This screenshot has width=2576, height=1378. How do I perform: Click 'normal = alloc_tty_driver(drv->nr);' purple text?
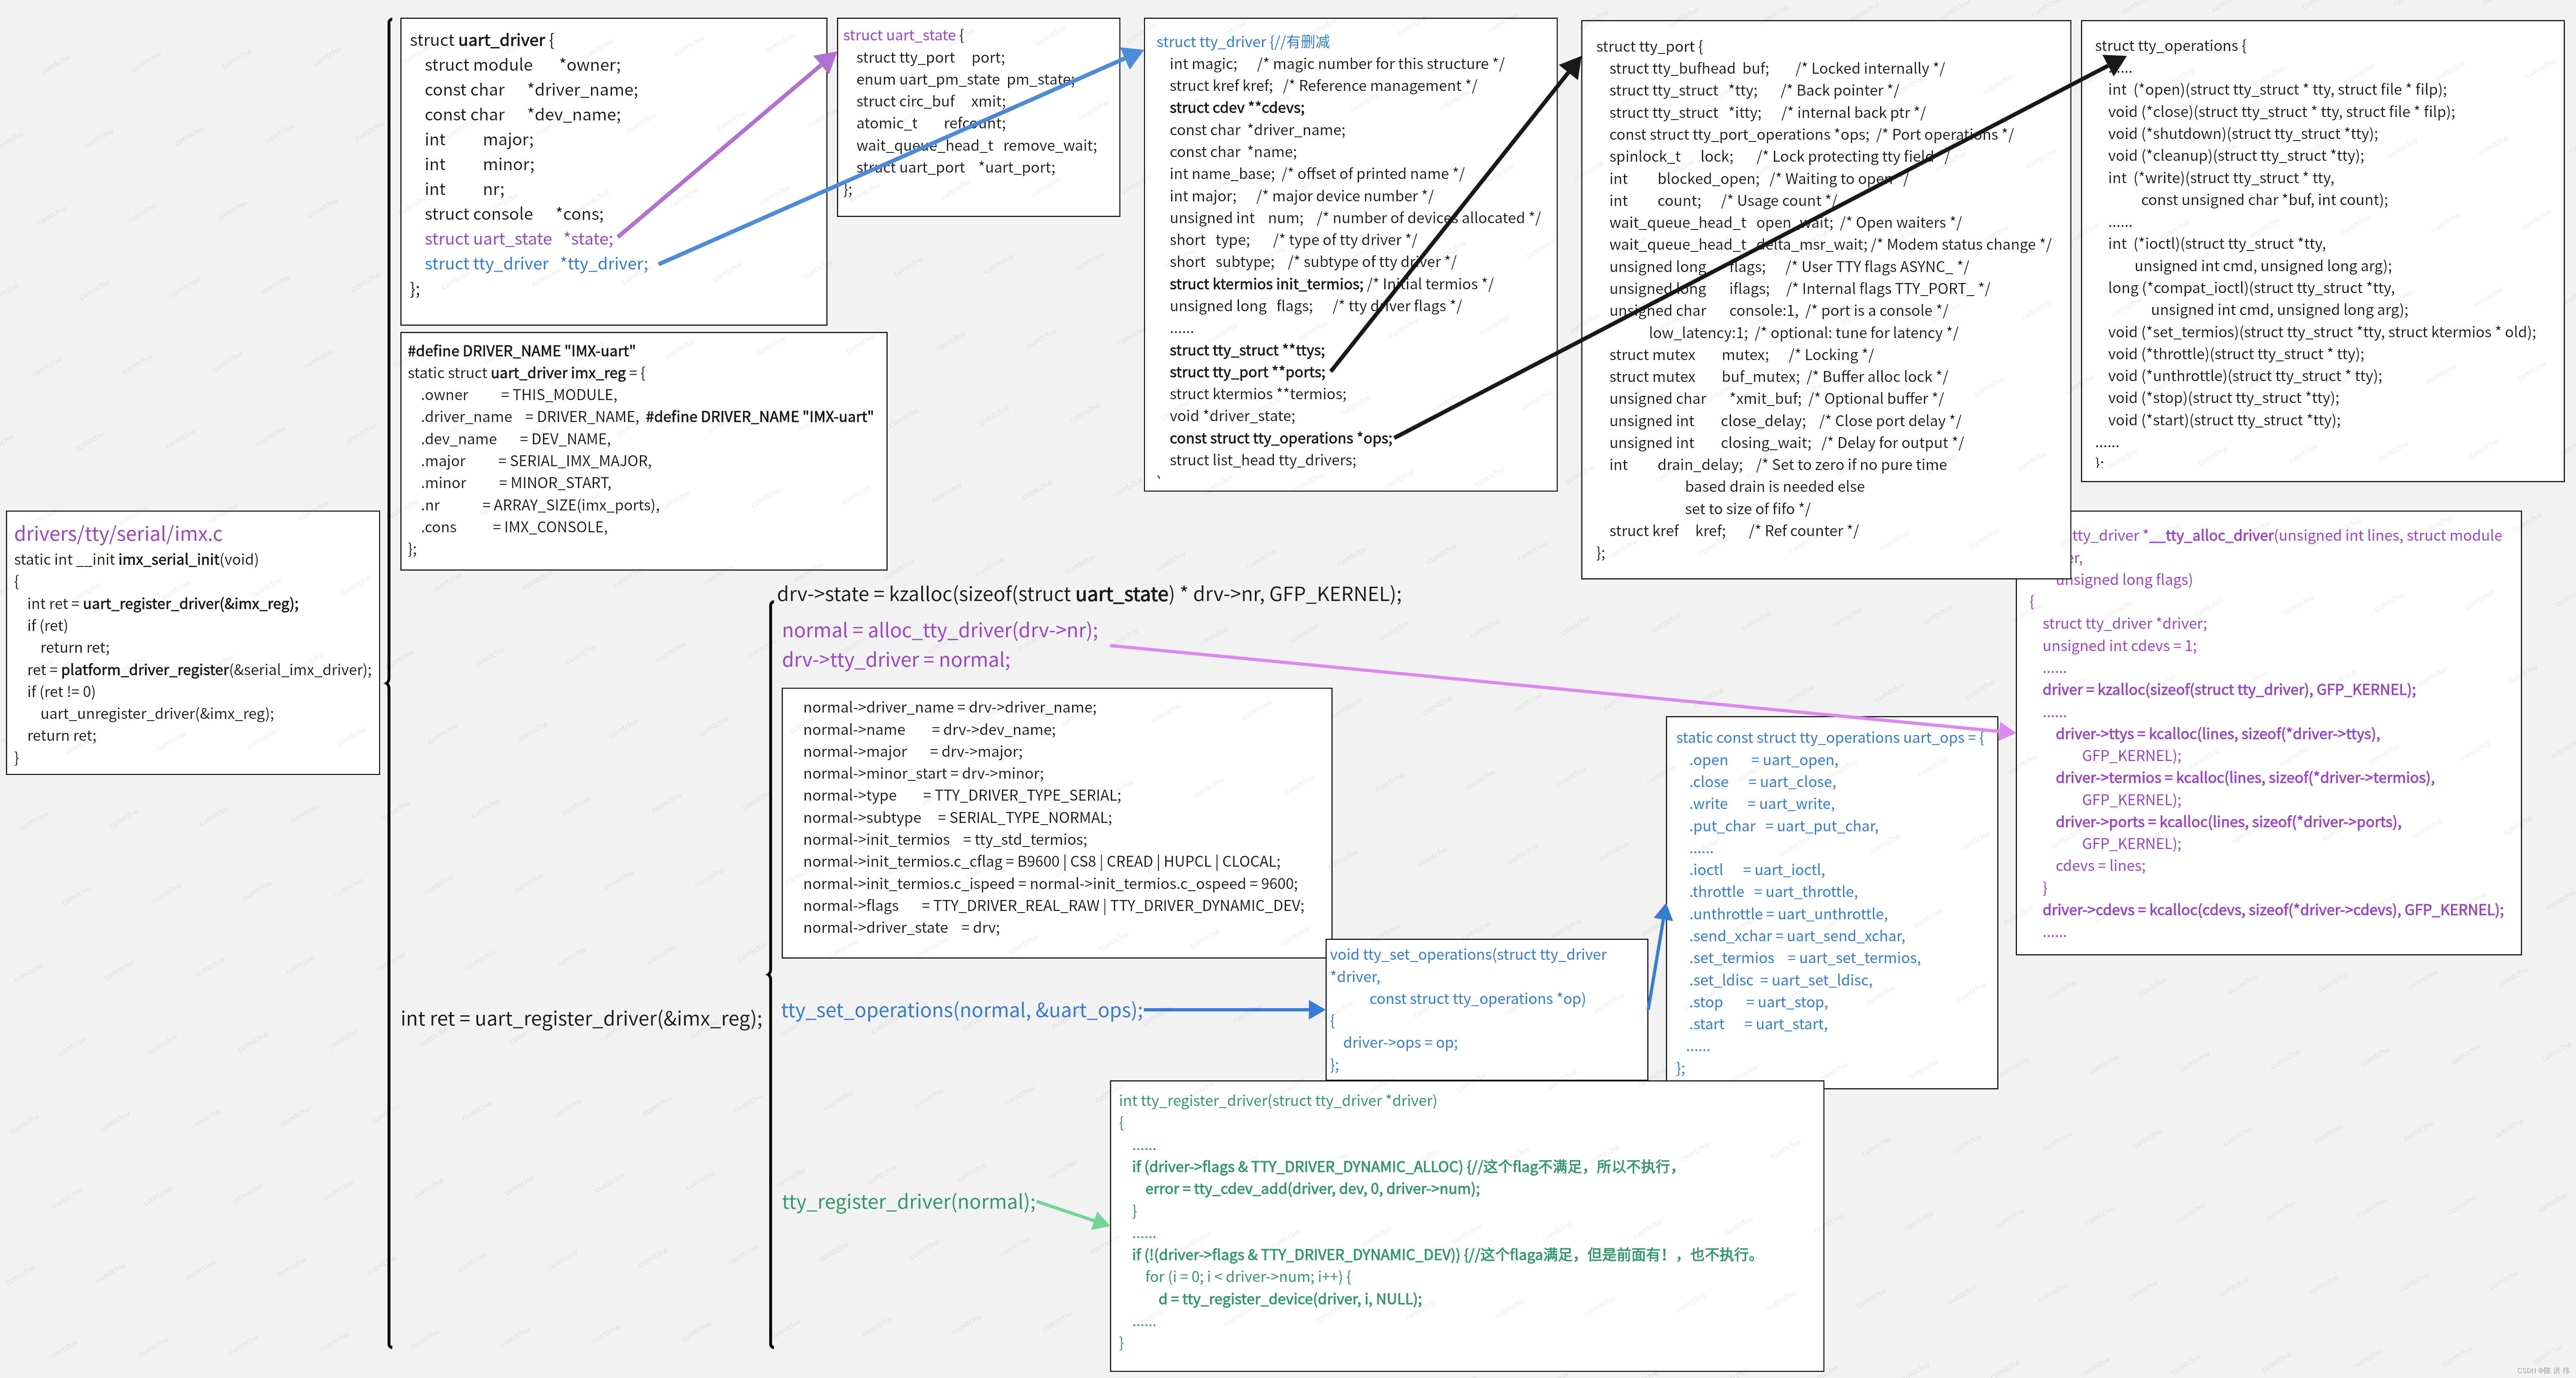(939, 630)
